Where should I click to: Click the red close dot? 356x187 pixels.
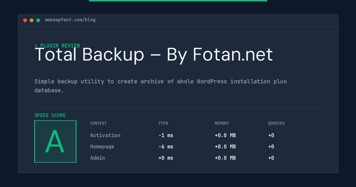(25, 20)
